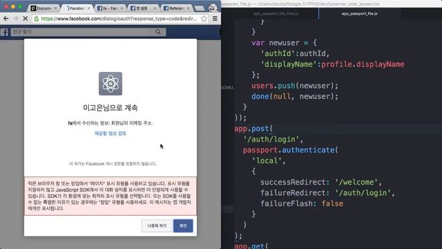The width and height of the screenshot is (442, 249).
Task: Click the 제공할 정보 검토 link
Action: [x=110, y=133]
